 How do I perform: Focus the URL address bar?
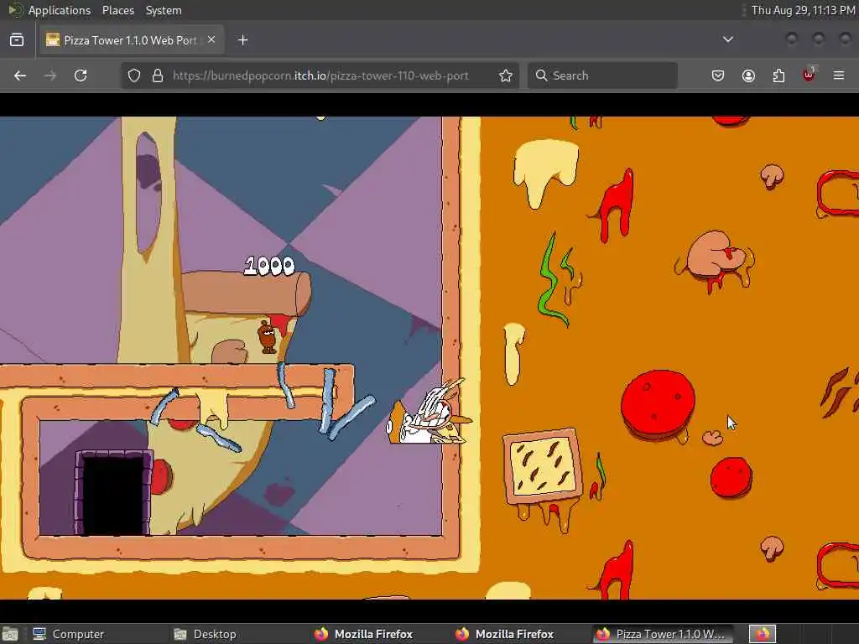click(320, 75)
